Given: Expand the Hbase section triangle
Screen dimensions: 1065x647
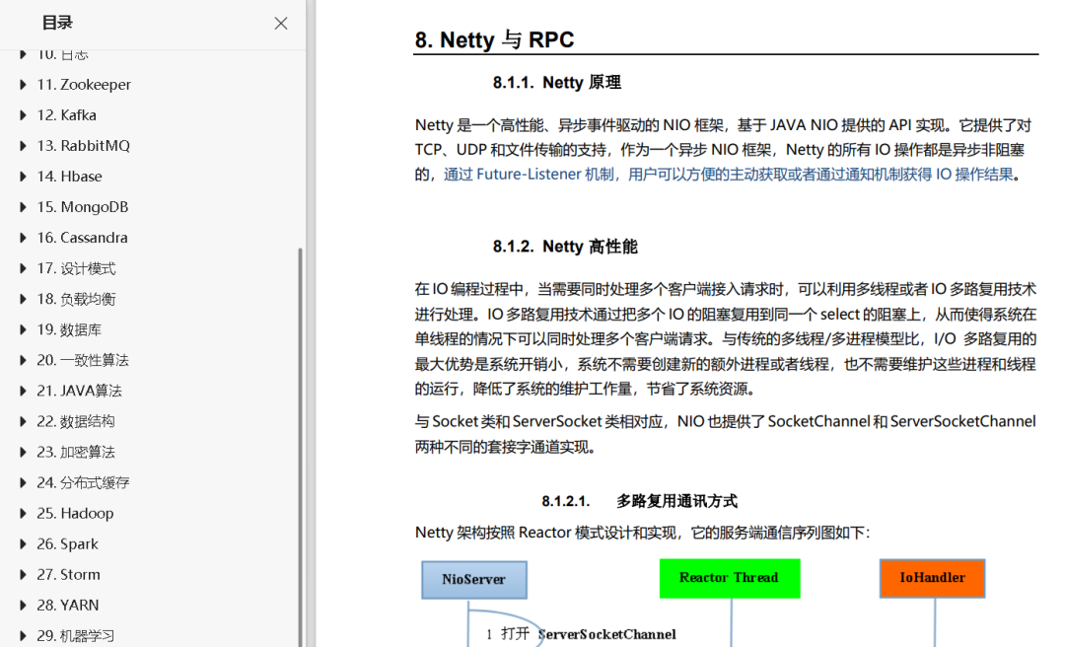Looking at the screenshot, I should click(22, 176).
